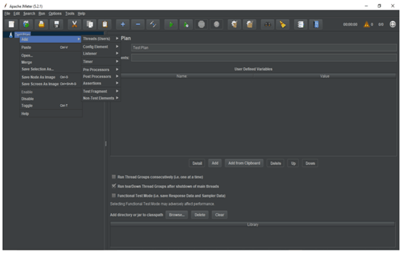This screenshot has height=253, width=402.
Task: Click the Browse... classpath button
Action: click(177, 215)
